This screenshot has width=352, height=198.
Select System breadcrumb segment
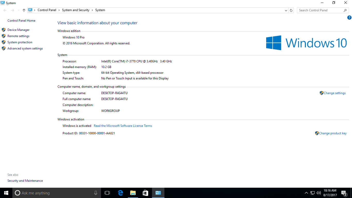[x=100, y=10]
